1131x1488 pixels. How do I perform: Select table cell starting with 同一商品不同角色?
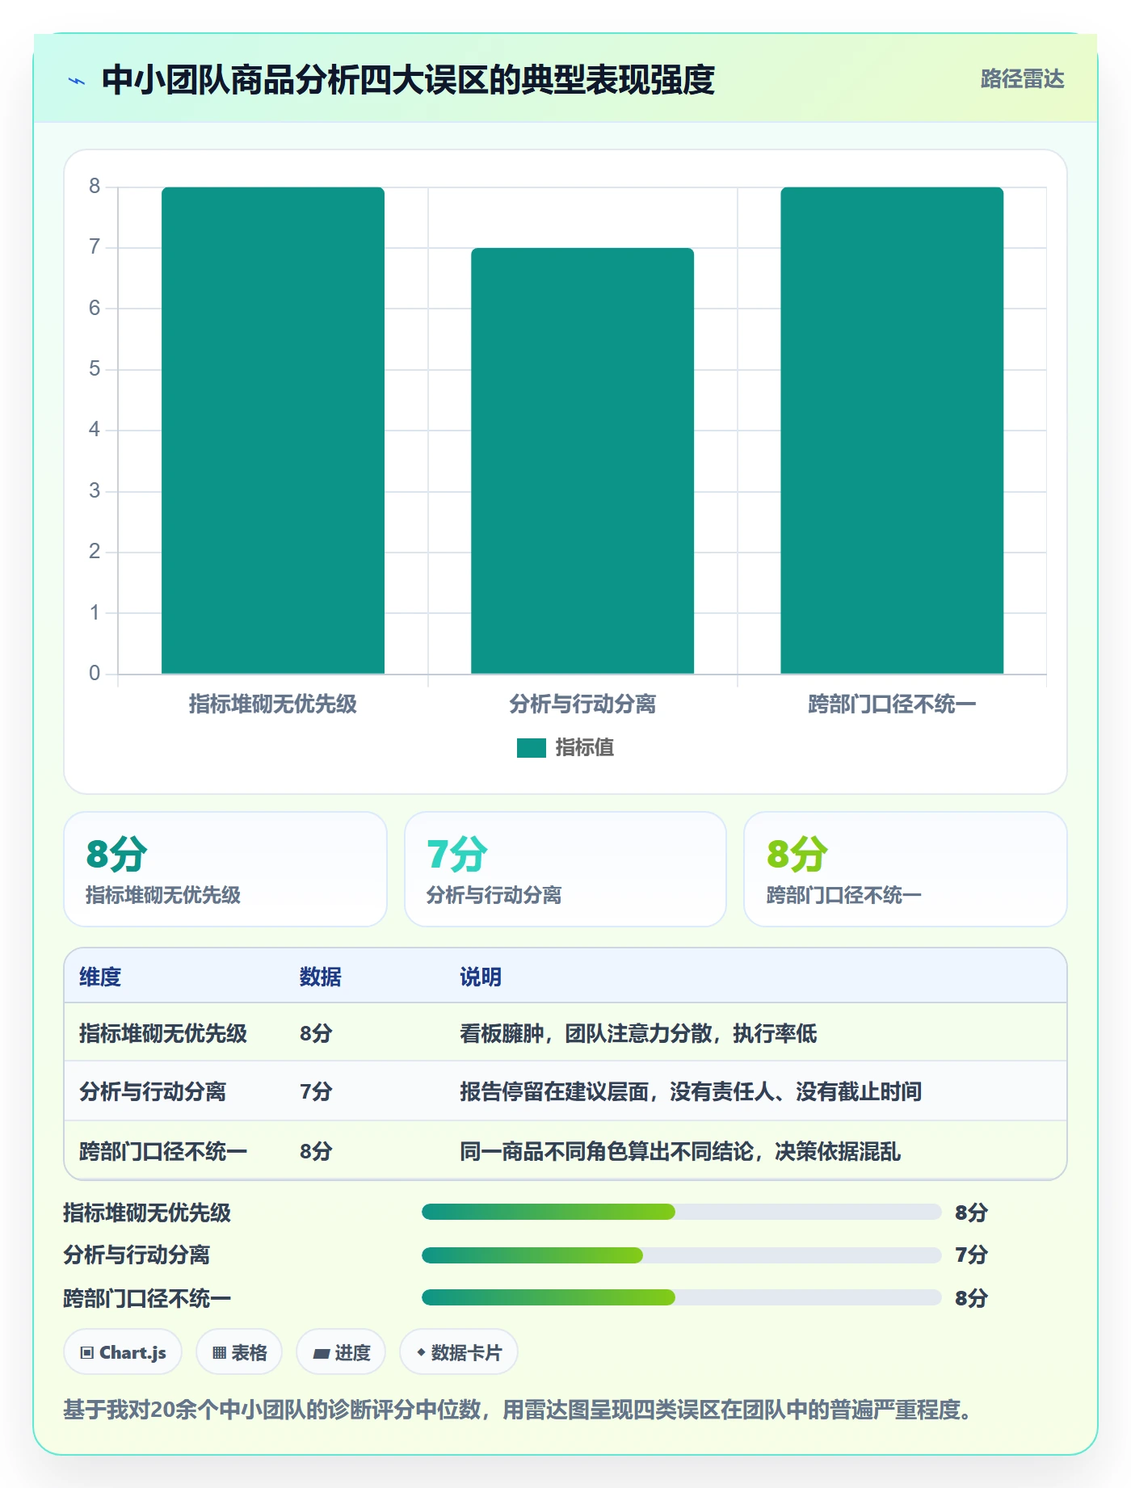(x=680, y=1151)
